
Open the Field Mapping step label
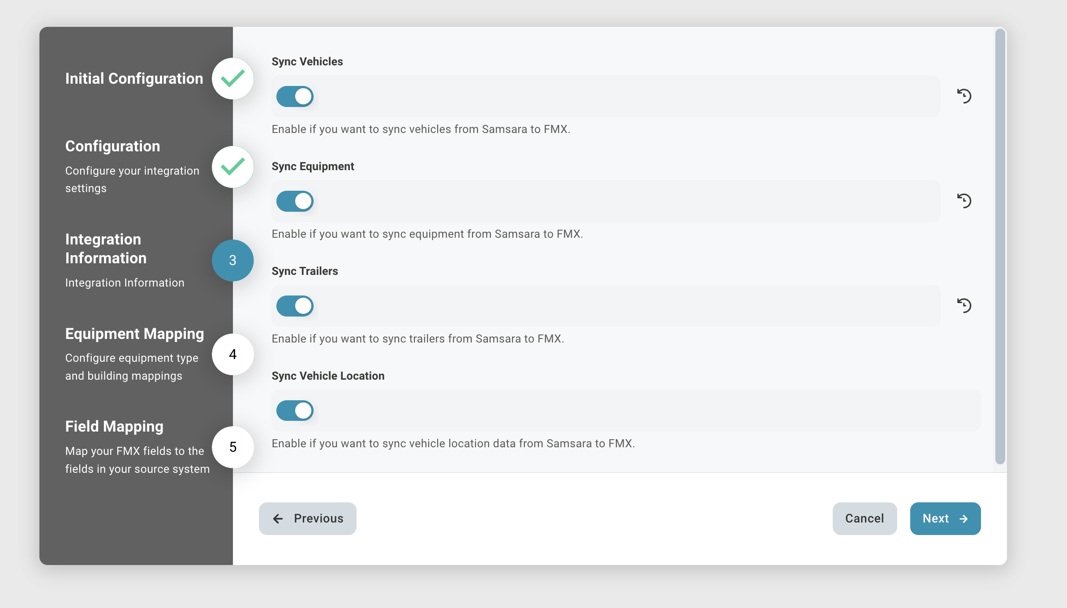pos(114,427)
